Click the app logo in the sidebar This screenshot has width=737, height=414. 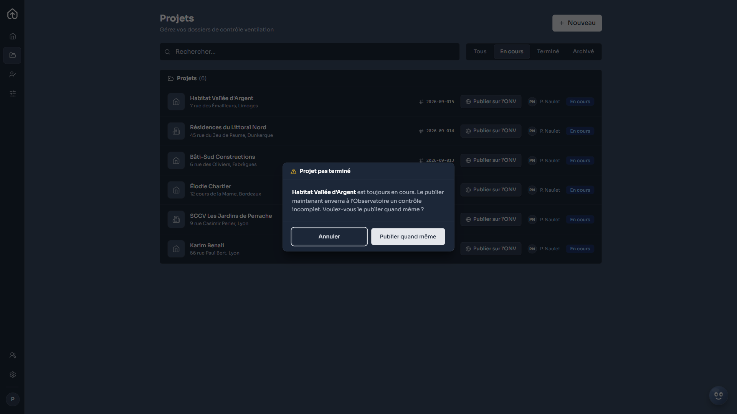pyautogui.click(x=12, y=14)
